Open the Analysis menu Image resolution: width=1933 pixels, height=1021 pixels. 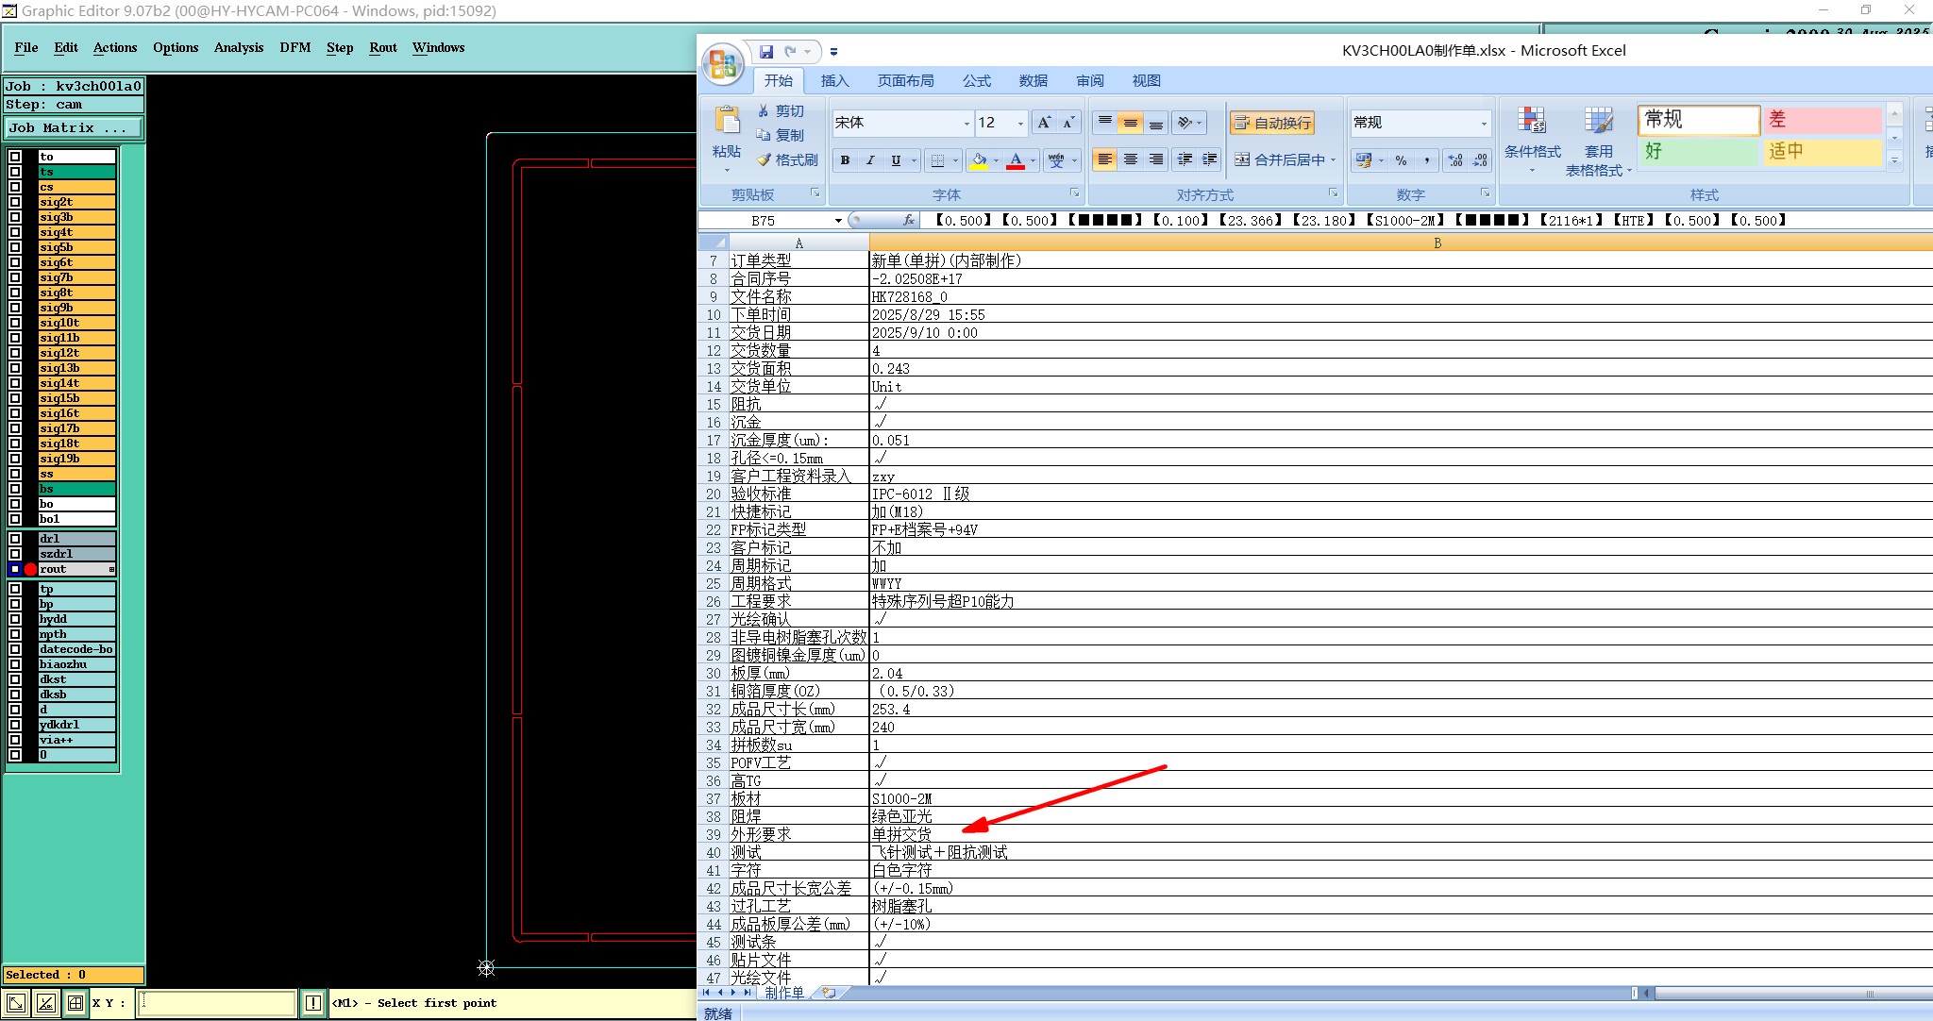(238, 47)
